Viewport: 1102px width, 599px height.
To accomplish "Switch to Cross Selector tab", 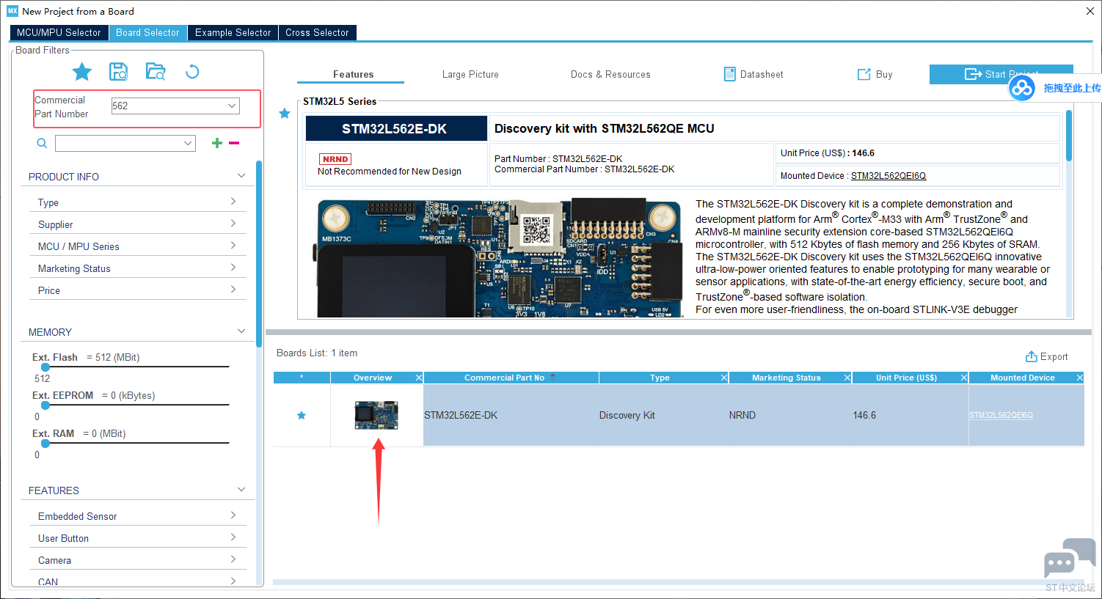I will (x=317, y=32).
